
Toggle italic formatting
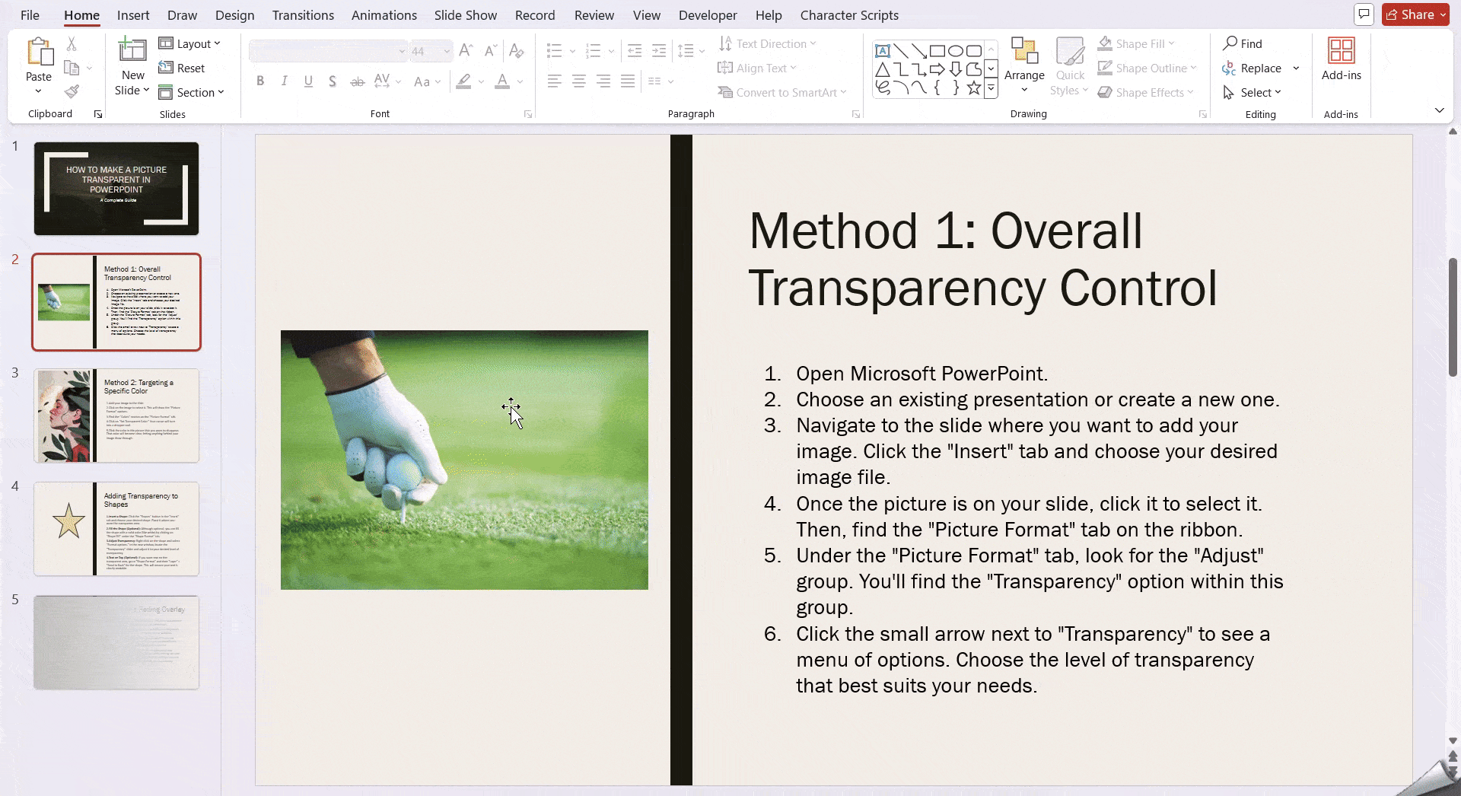pos(284,81)
